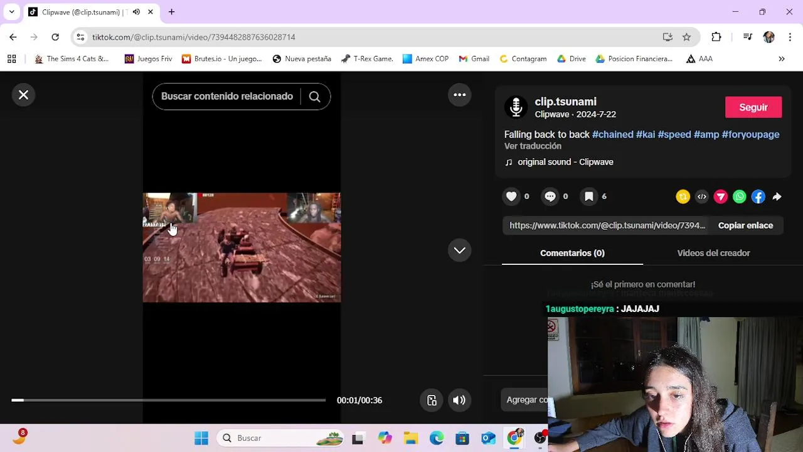Click the #speed hashtag
Viewport: 803px width, 452px height.
click(674, 134)
